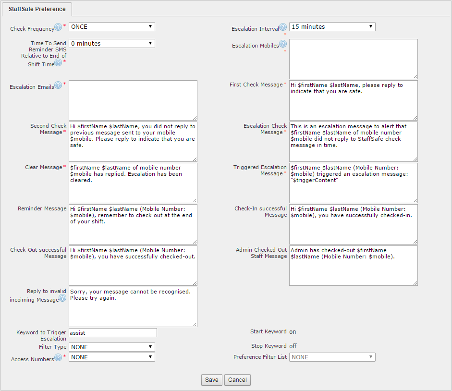Edit the invalid incoming message reply
The image size is (452, 391).
point(133,307)
